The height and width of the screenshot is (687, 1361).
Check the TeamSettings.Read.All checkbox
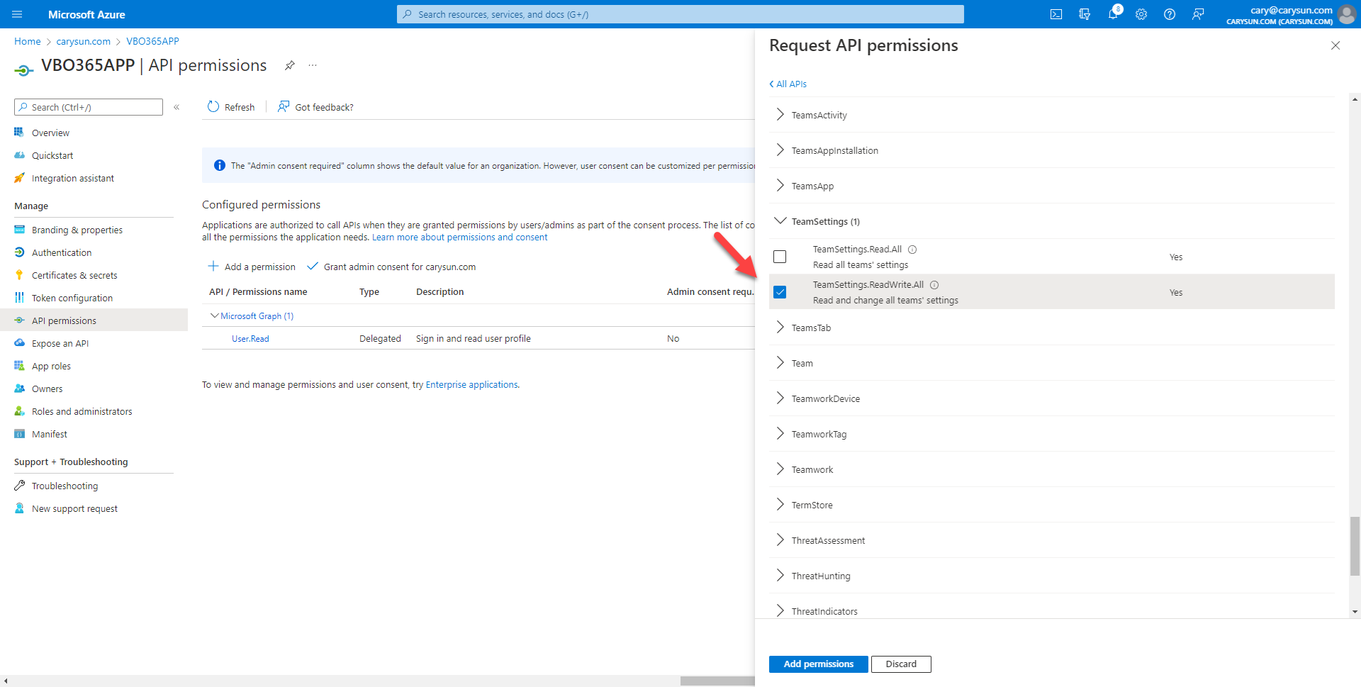click(780, 257)
